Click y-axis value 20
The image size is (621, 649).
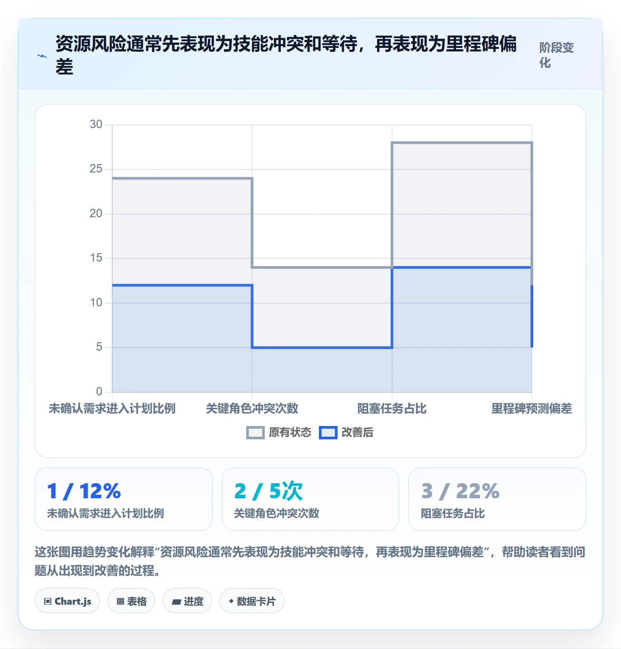[96, 213]
